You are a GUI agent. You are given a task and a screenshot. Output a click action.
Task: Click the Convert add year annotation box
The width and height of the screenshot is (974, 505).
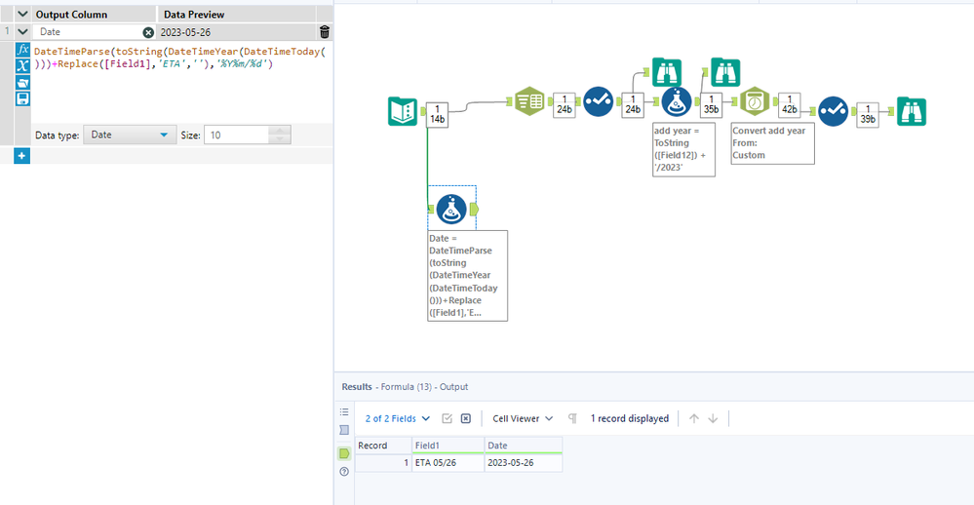[773, 143]
